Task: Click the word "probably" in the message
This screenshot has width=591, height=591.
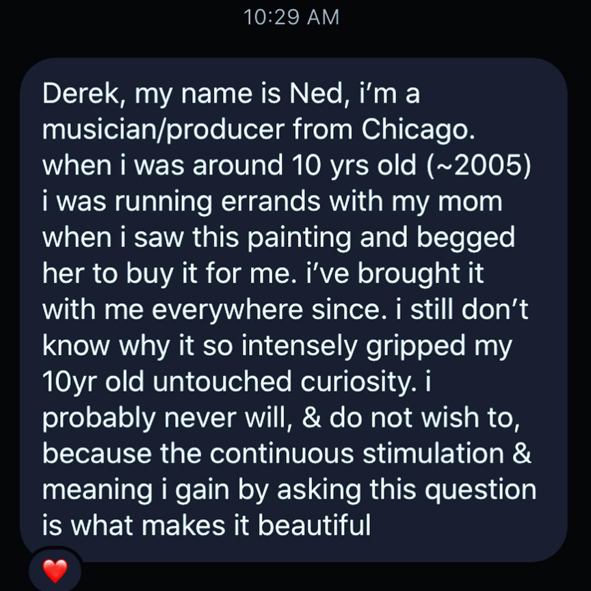Action: pyautogui.click(x=98, y=419)
